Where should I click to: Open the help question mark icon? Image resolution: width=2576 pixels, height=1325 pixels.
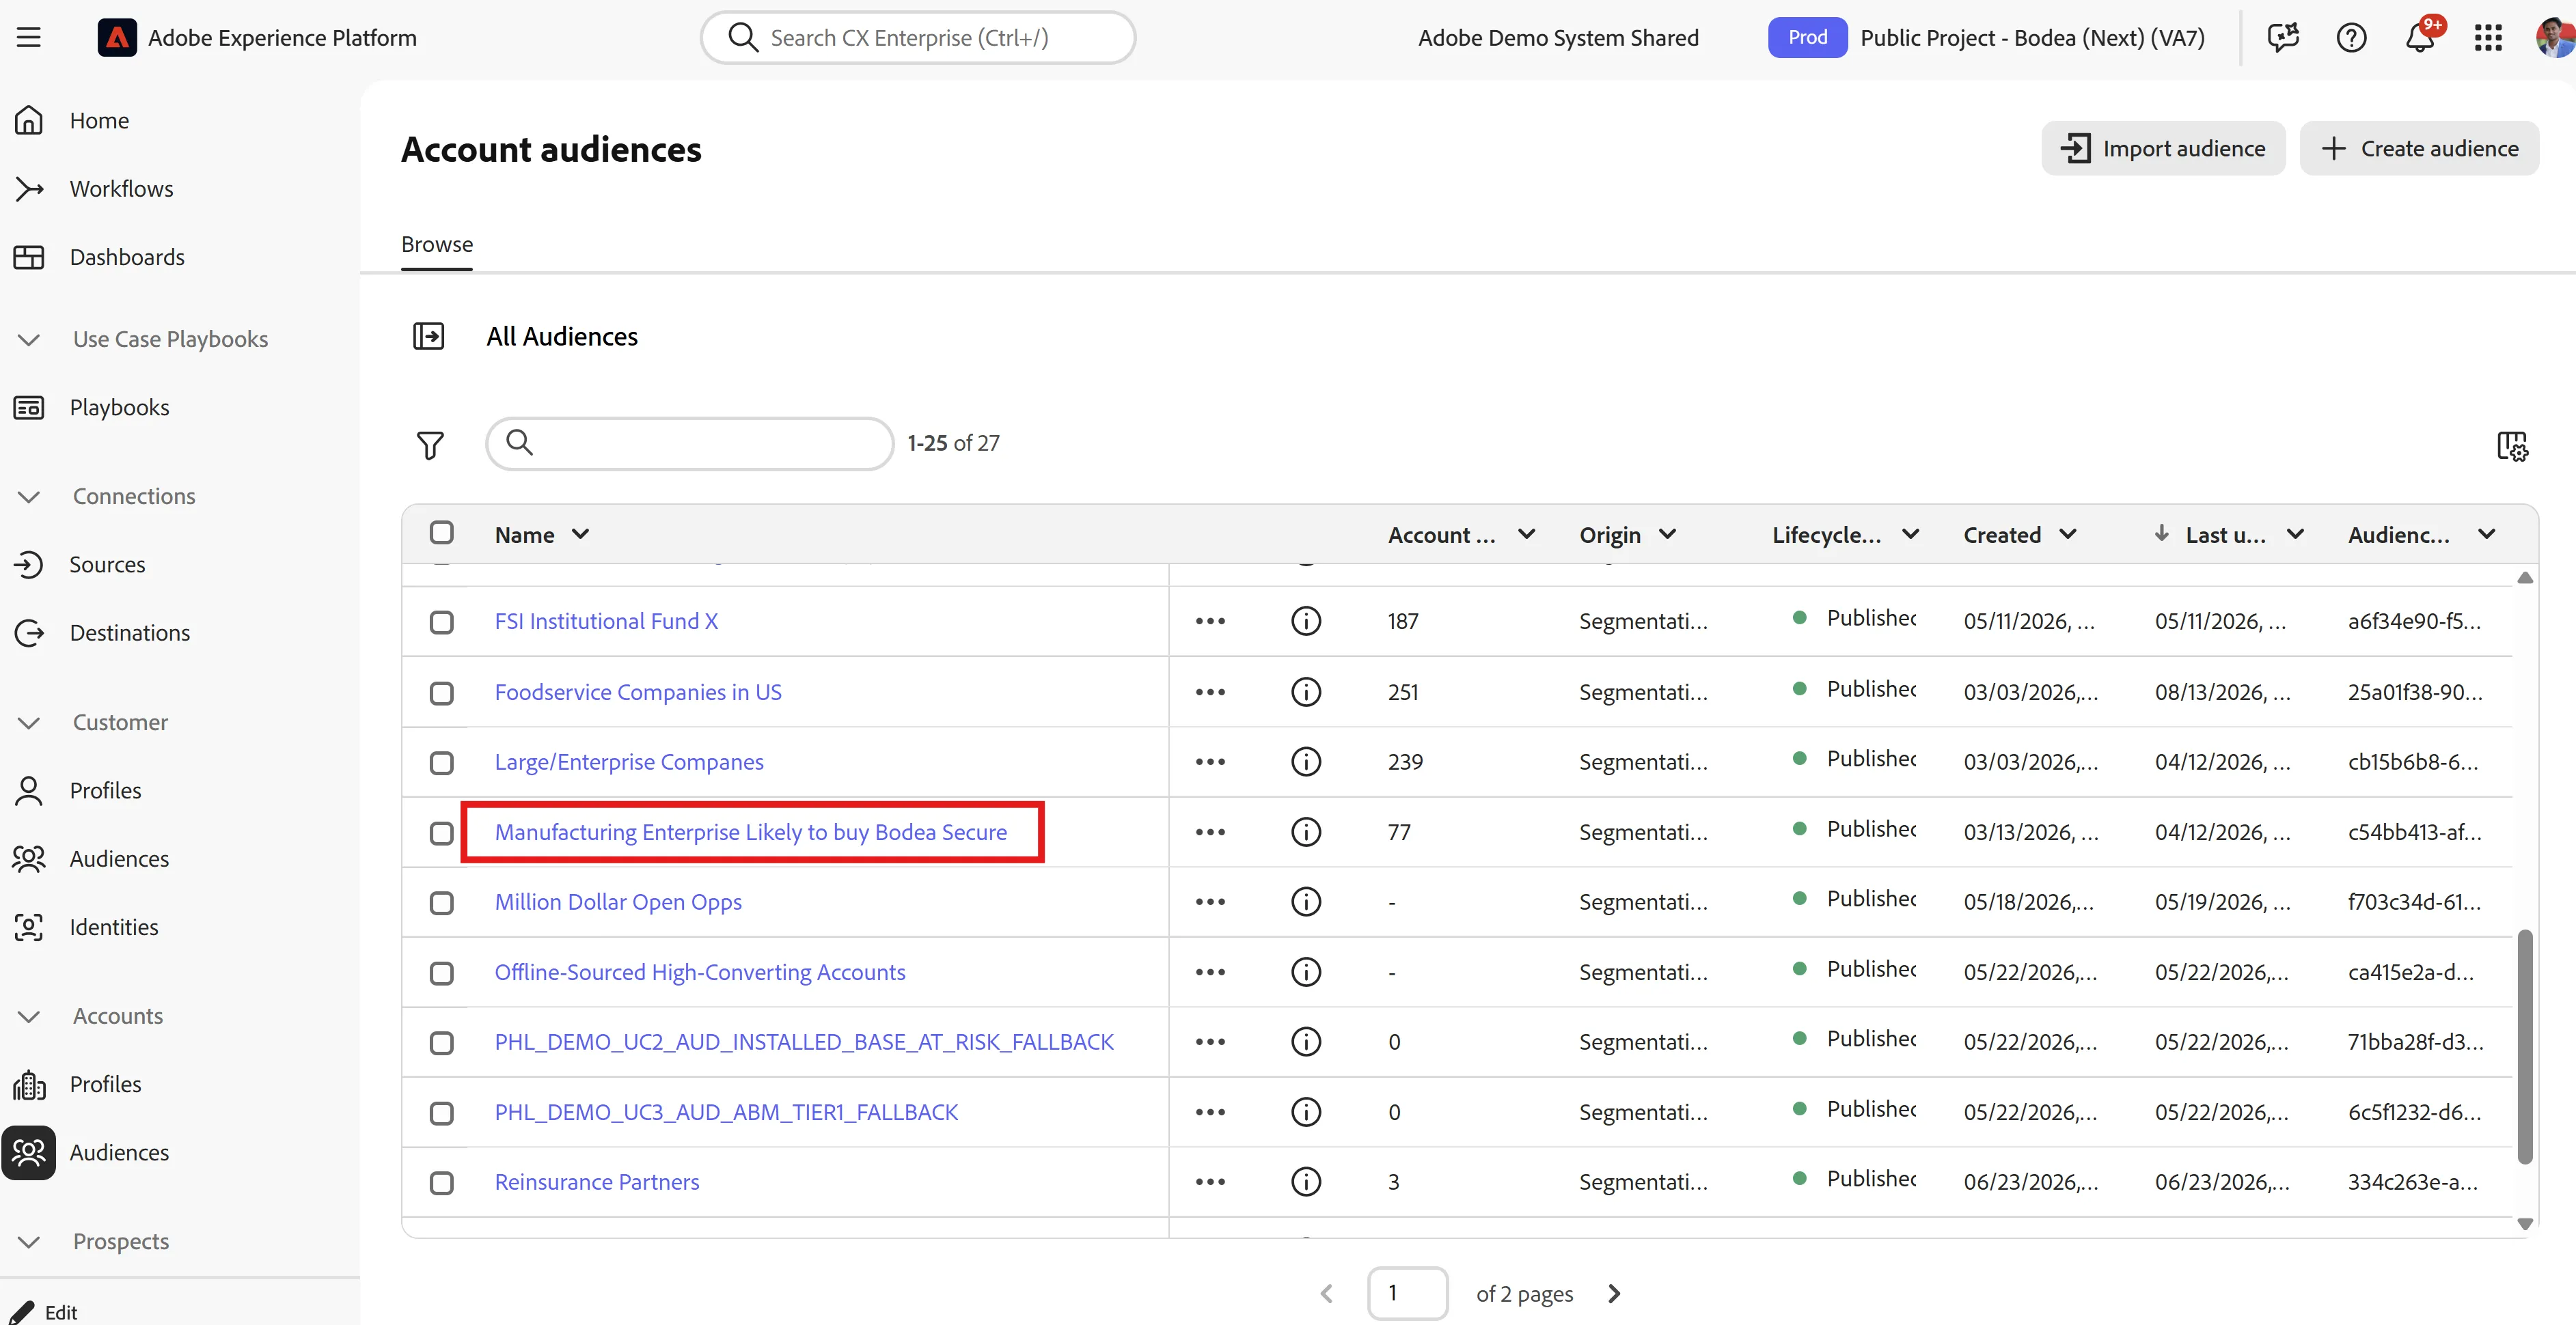click(x=2351, y=38)
